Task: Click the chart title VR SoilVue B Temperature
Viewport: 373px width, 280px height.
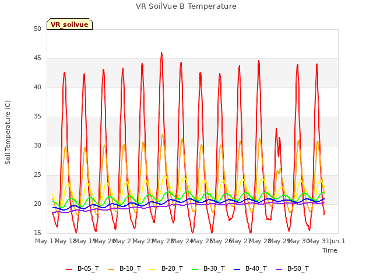Action: click(186, 6)
